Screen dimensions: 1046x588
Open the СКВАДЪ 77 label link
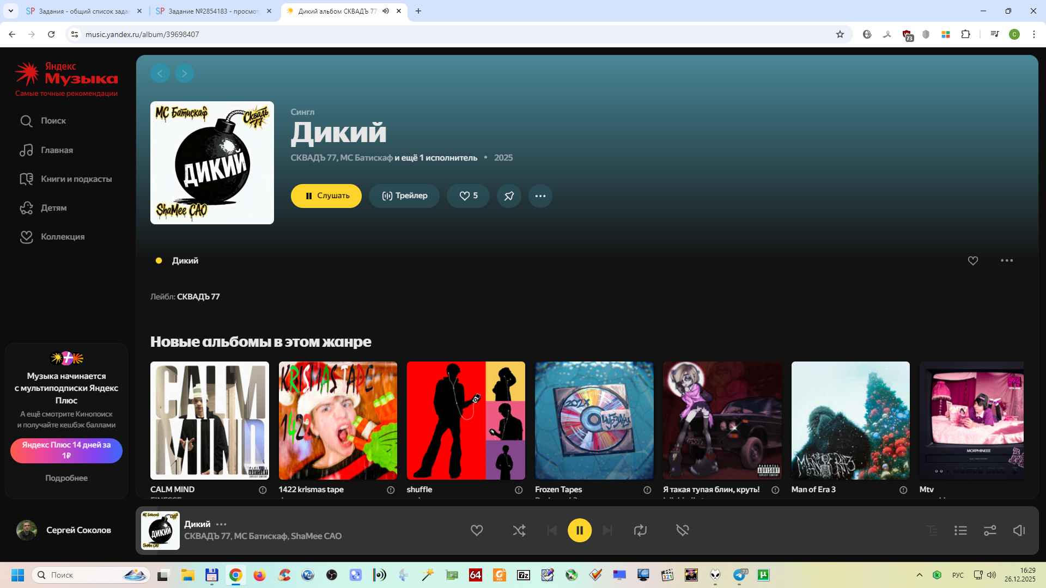coord(198,297)
